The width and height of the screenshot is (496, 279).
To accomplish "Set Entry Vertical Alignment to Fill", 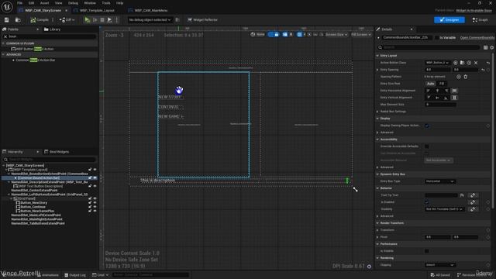I will (x=454, y=98).
